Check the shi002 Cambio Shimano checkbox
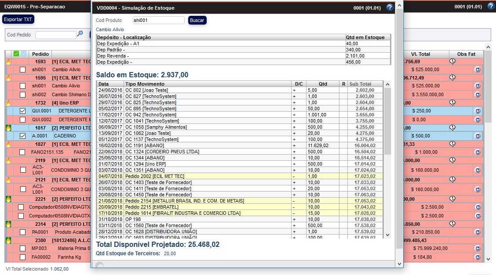Screen dimensions: 496x275 pyautogui.click(x=22, y=94)
